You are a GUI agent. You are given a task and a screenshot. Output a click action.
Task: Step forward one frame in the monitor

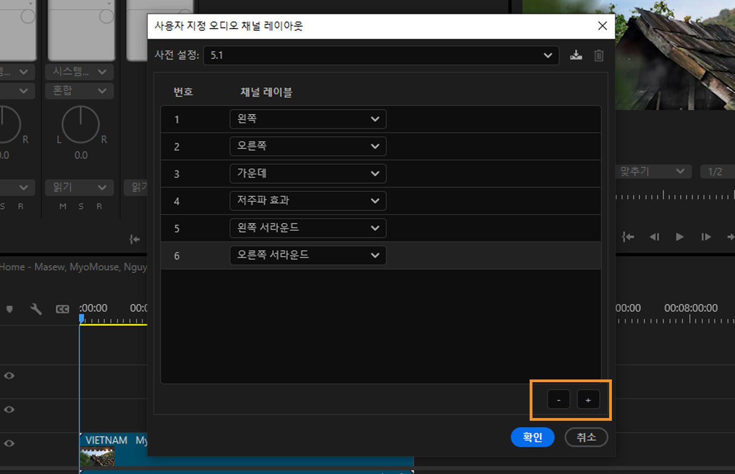click(706, 237)
